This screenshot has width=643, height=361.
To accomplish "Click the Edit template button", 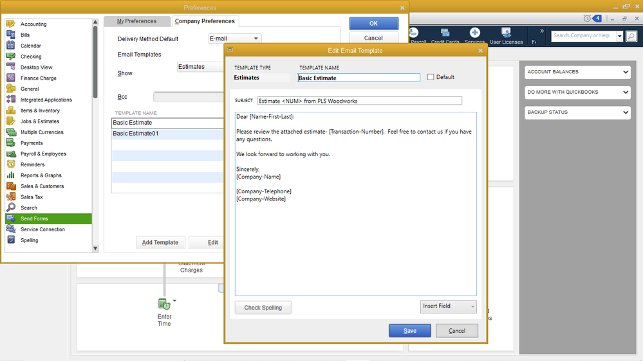I will tap(206, 242).
